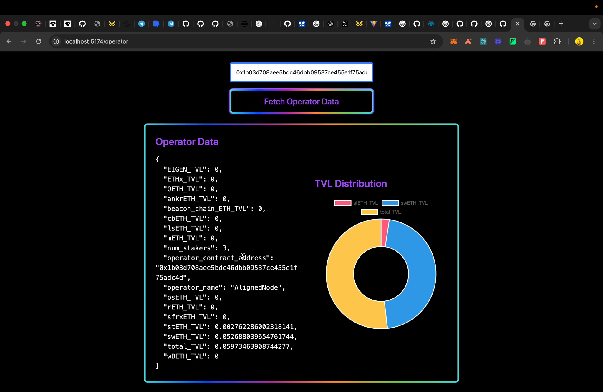Viewport: 603px width, 392px height.
Task: Switch to the blue headset icon tab
Action: coord(431,24)
